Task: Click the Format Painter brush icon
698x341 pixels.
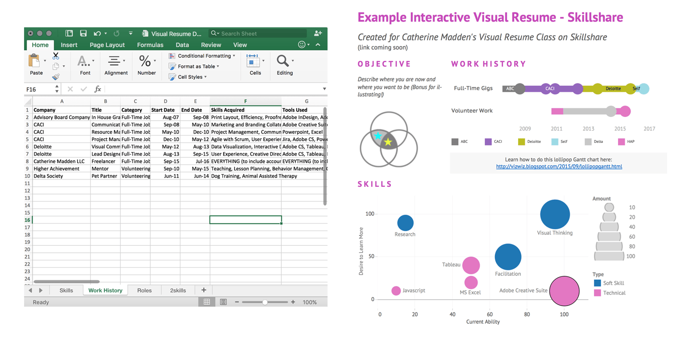Action: (55, 77)
